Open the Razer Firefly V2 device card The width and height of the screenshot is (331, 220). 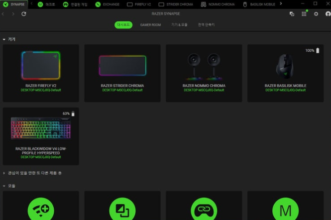click(x=41, y=73)
